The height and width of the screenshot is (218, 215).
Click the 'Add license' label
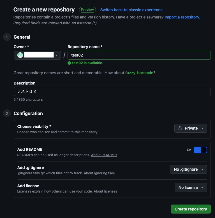click(28, 186)
